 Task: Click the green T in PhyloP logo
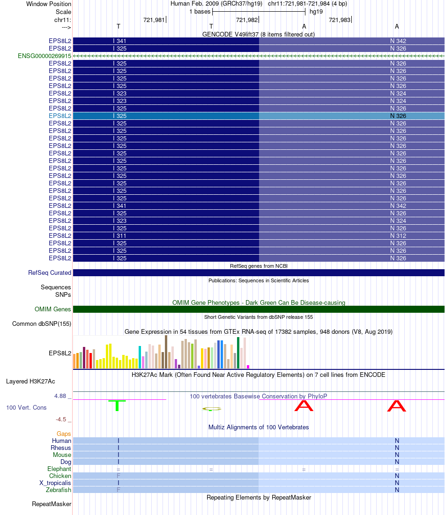(x=117, y=405)
